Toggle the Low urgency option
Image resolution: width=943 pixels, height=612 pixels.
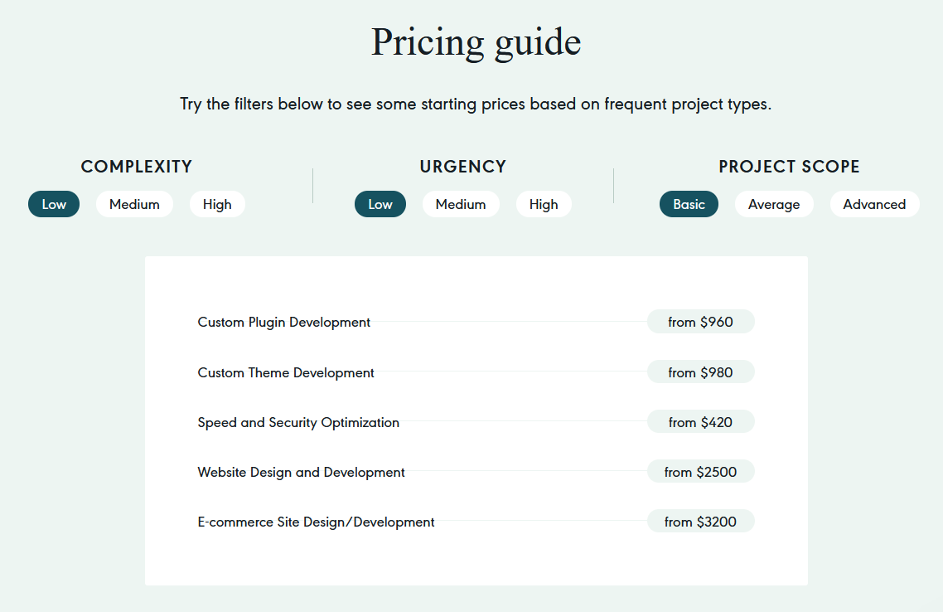pos(380,203)
